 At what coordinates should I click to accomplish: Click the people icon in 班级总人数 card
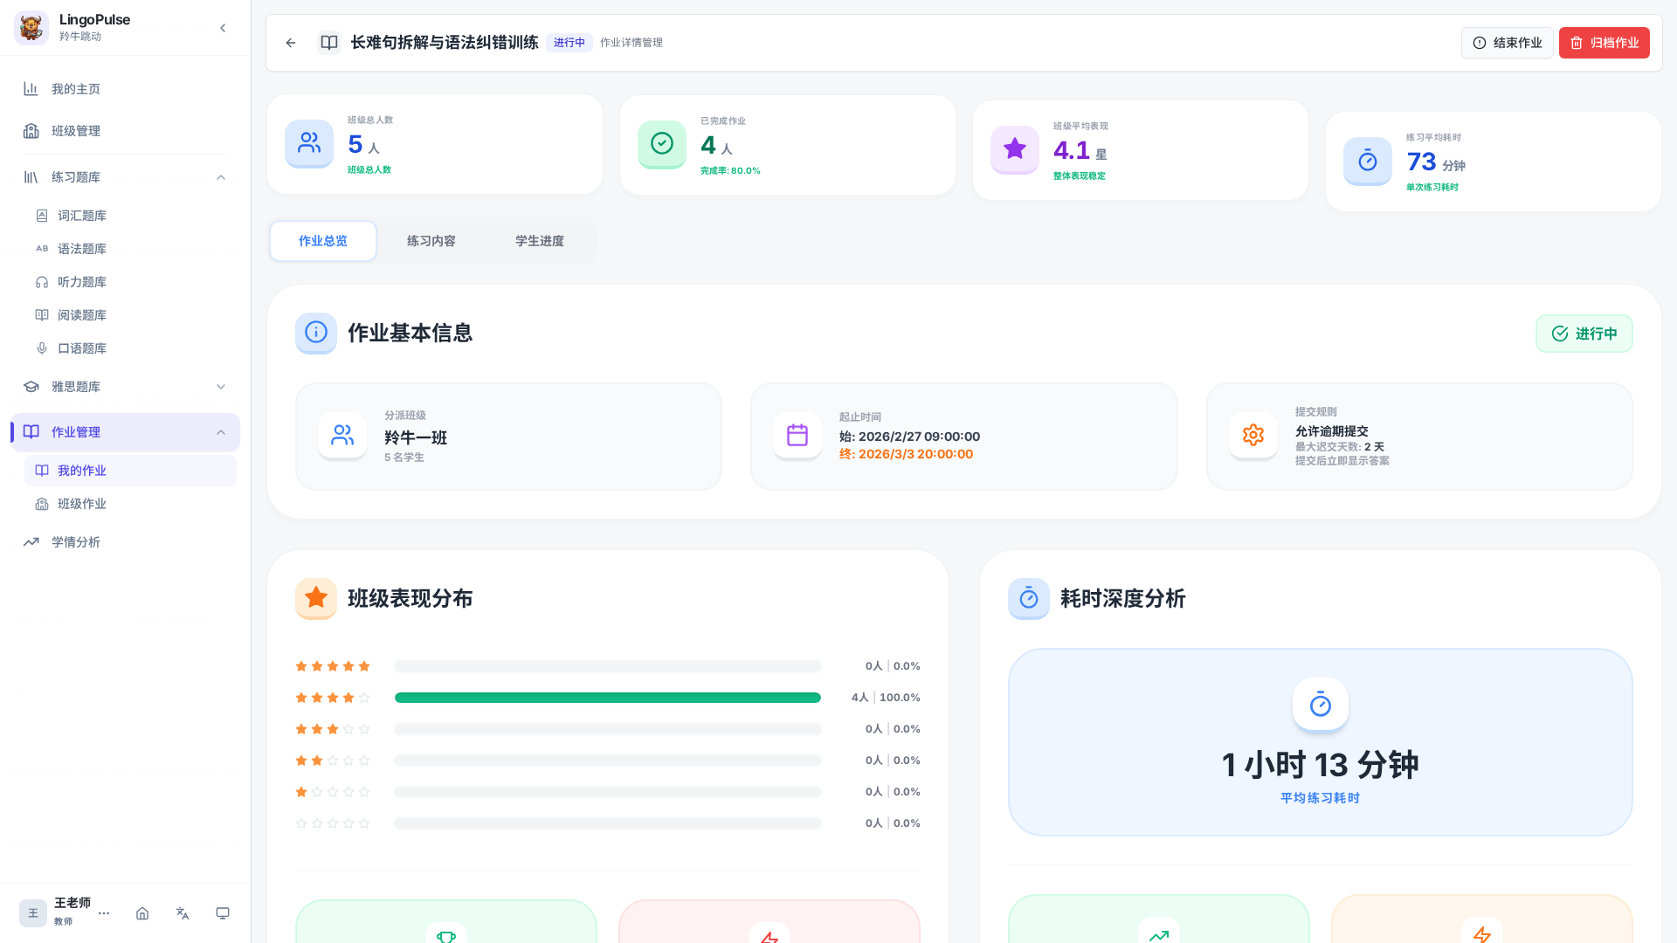[309, 143]
